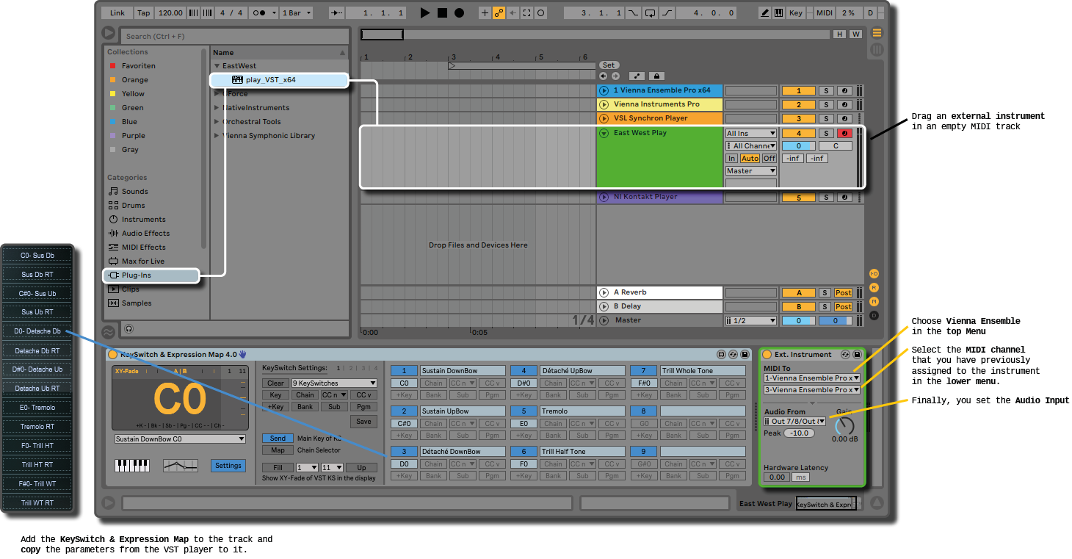The image size is (1072, 559).
Task: Arm the East West Play track
Action: point(844,133)
